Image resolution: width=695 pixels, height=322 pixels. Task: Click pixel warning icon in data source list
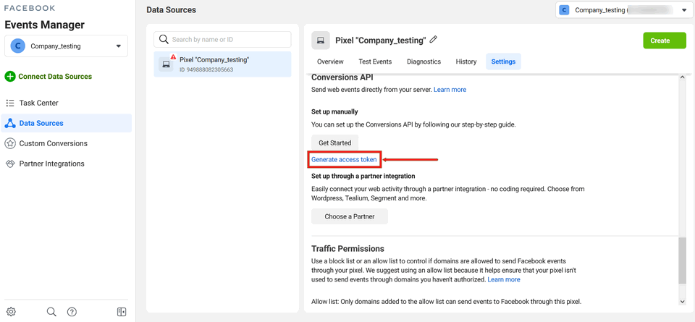(173, 57)
